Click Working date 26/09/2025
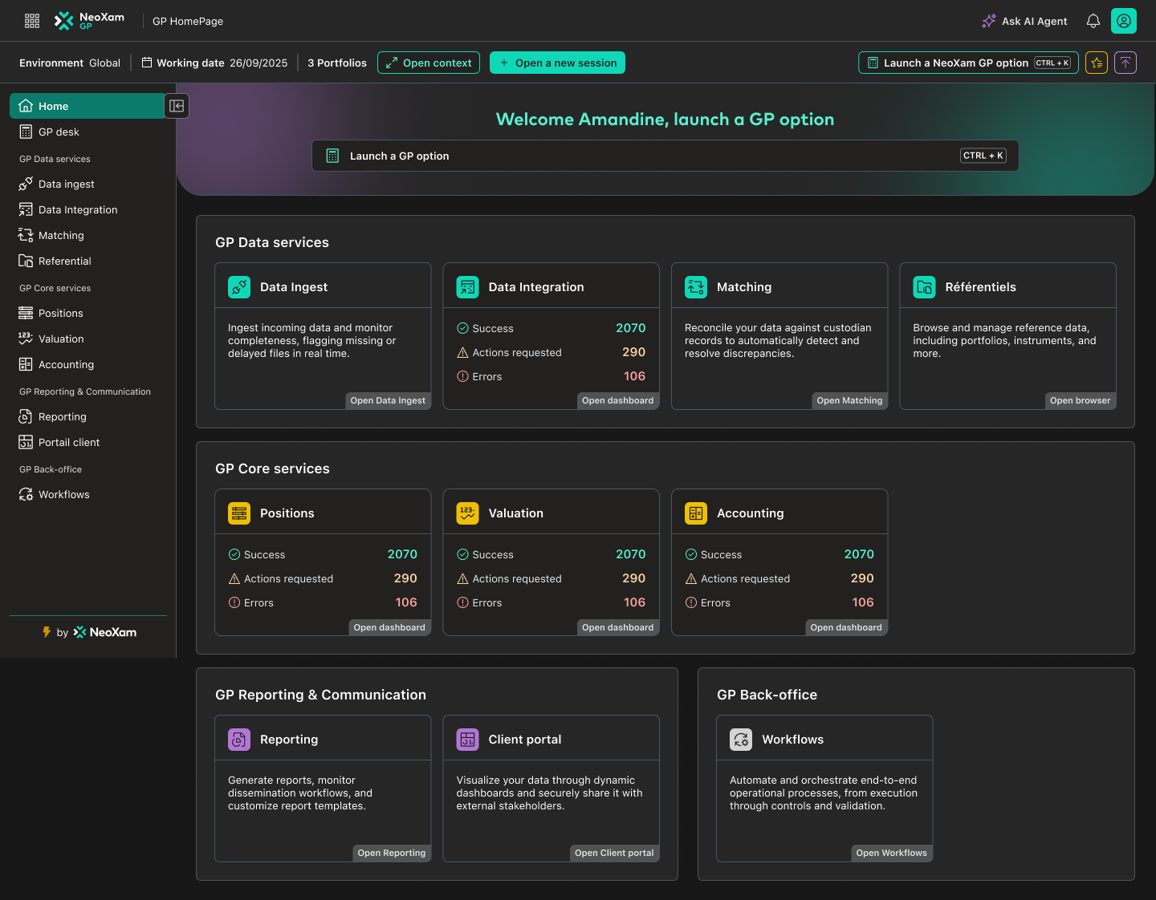The width and height of the screenshot is (1156, 900). (x=214, y=63)
